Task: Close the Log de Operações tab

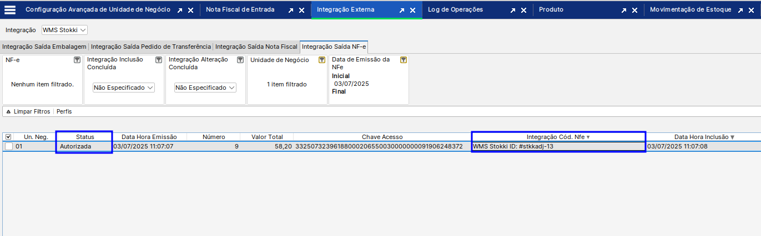Action: coord(524,11)
